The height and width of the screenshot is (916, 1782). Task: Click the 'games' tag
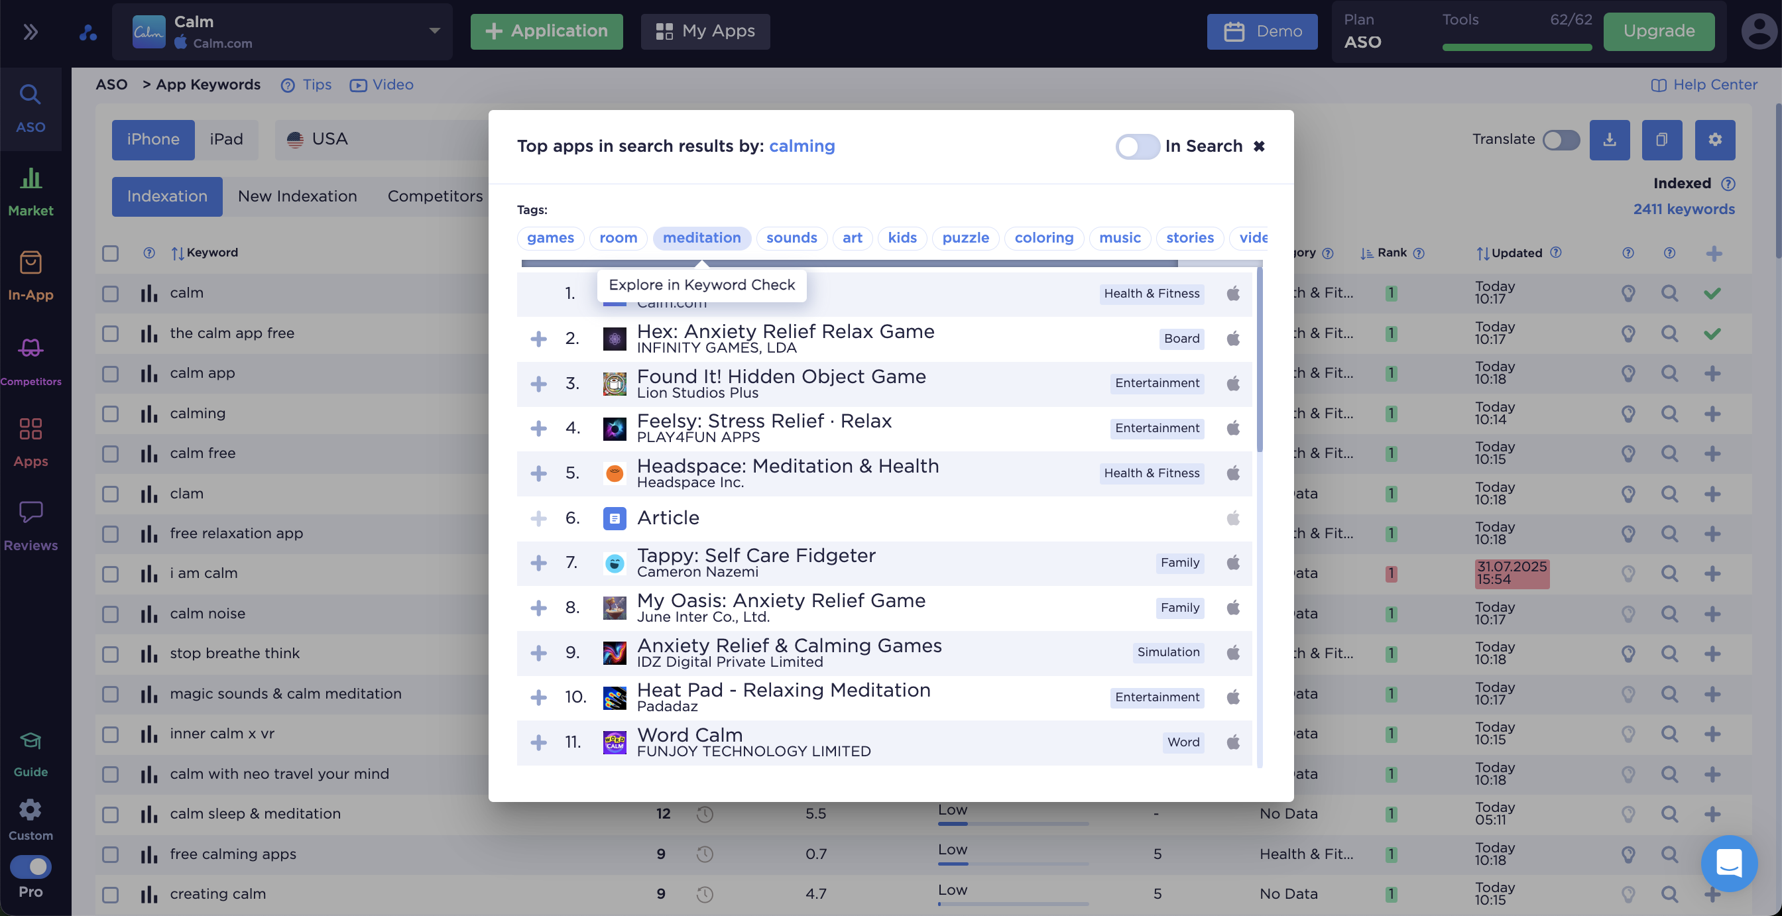pos(550,238)
